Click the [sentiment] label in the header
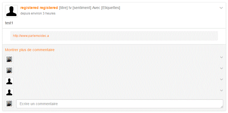The height and width of the screenshot is (113, 228). click(82, 8)
